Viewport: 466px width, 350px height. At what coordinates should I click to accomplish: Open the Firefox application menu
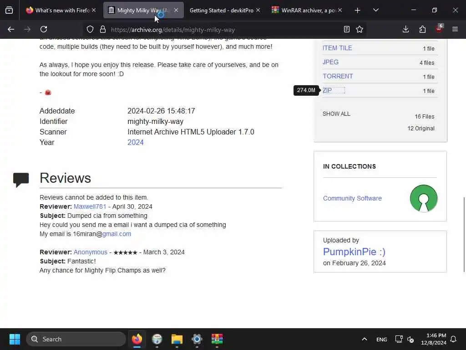(x=455, y=29)
